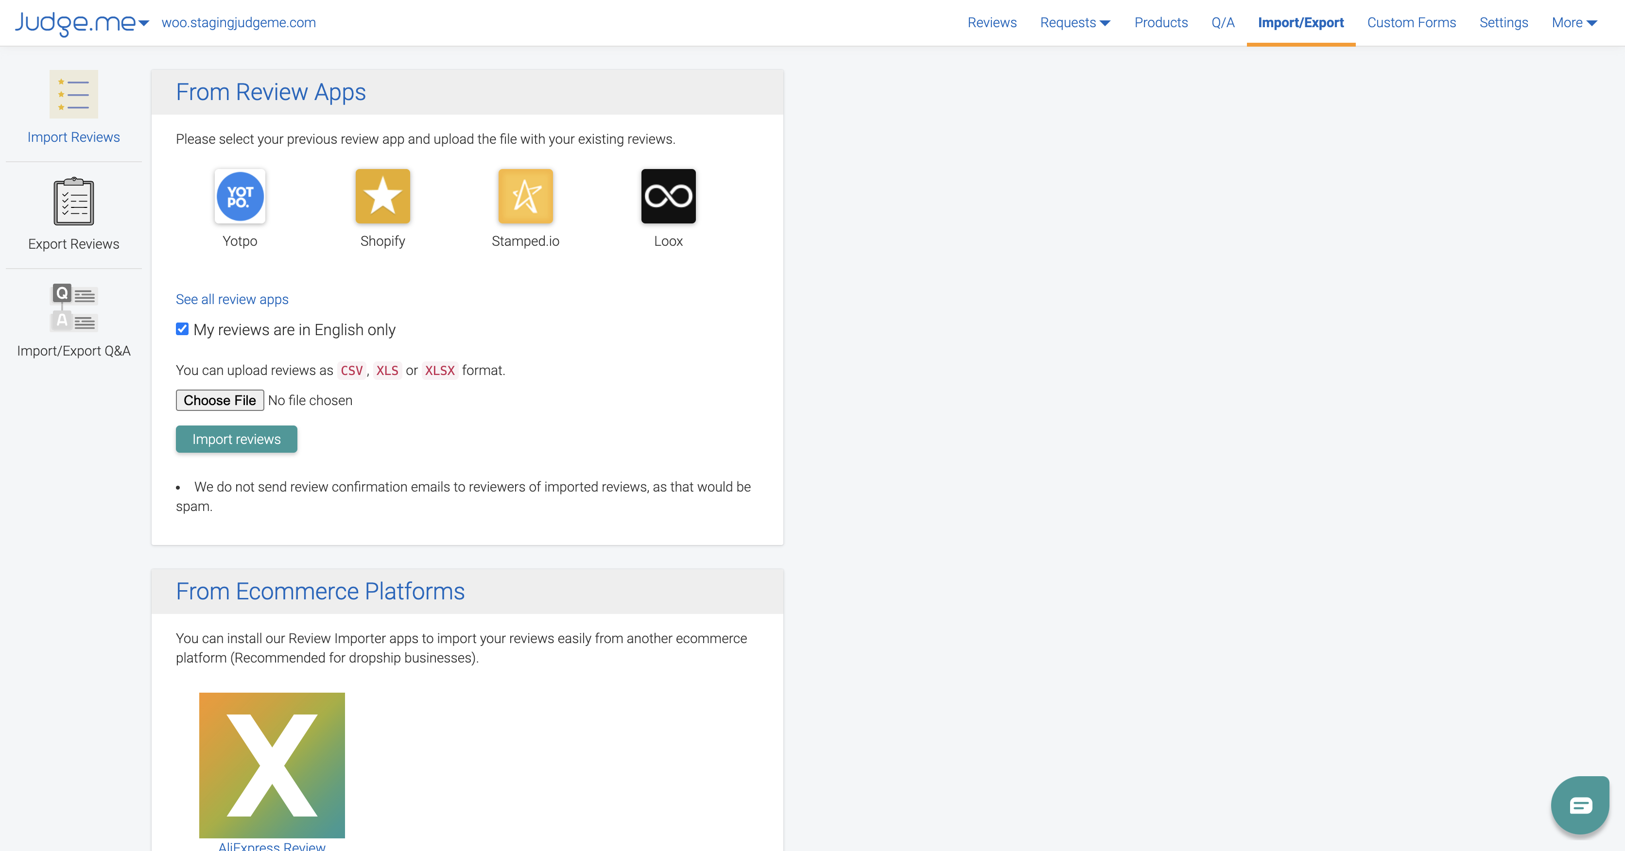Expand the Requests dropdown menu

1075,23
